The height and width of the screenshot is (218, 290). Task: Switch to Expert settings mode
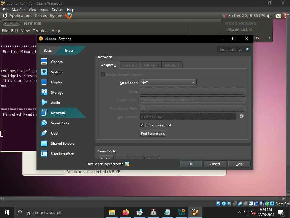[x=70, y=51]
